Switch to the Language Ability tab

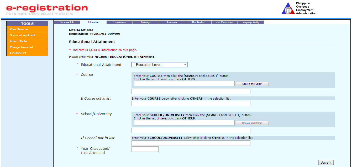(x=251, y=22)
